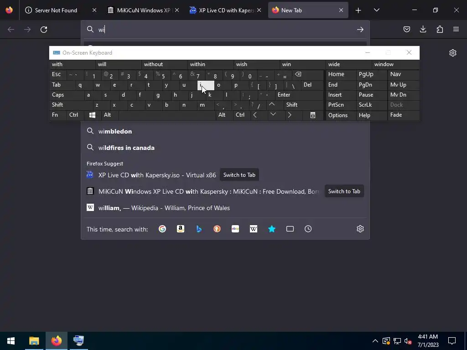Open william Wikipedia suggestion
The image size is (467, 350).
click(225, 208)
